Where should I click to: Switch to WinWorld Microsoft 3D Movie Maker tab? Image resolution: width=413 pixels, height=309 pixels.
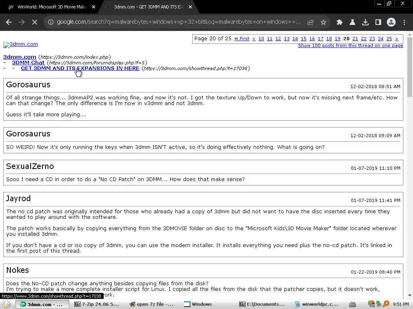51,7
